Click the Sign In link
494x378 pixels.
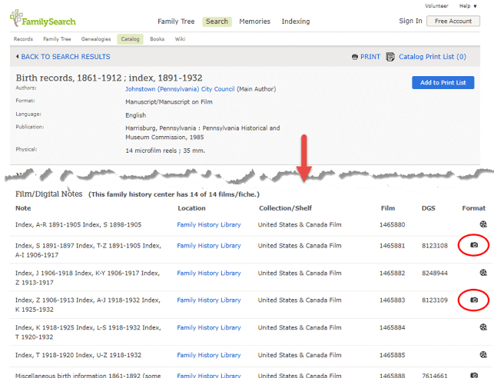tap(410, 21)
